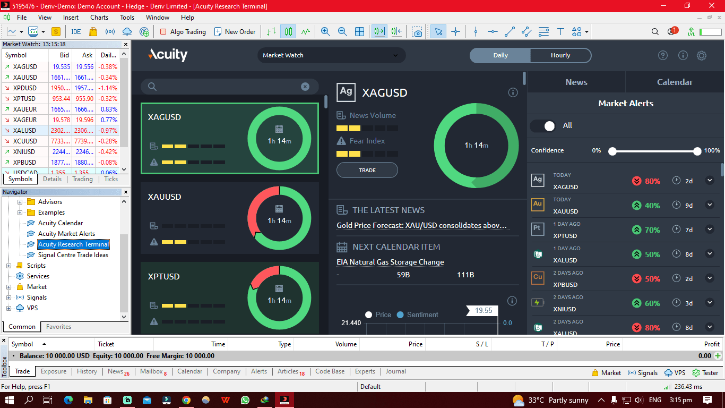The height and width of the screenshot is (408, 725).
Task: Click the tile windows grid icon
Action: pos(359,32)
